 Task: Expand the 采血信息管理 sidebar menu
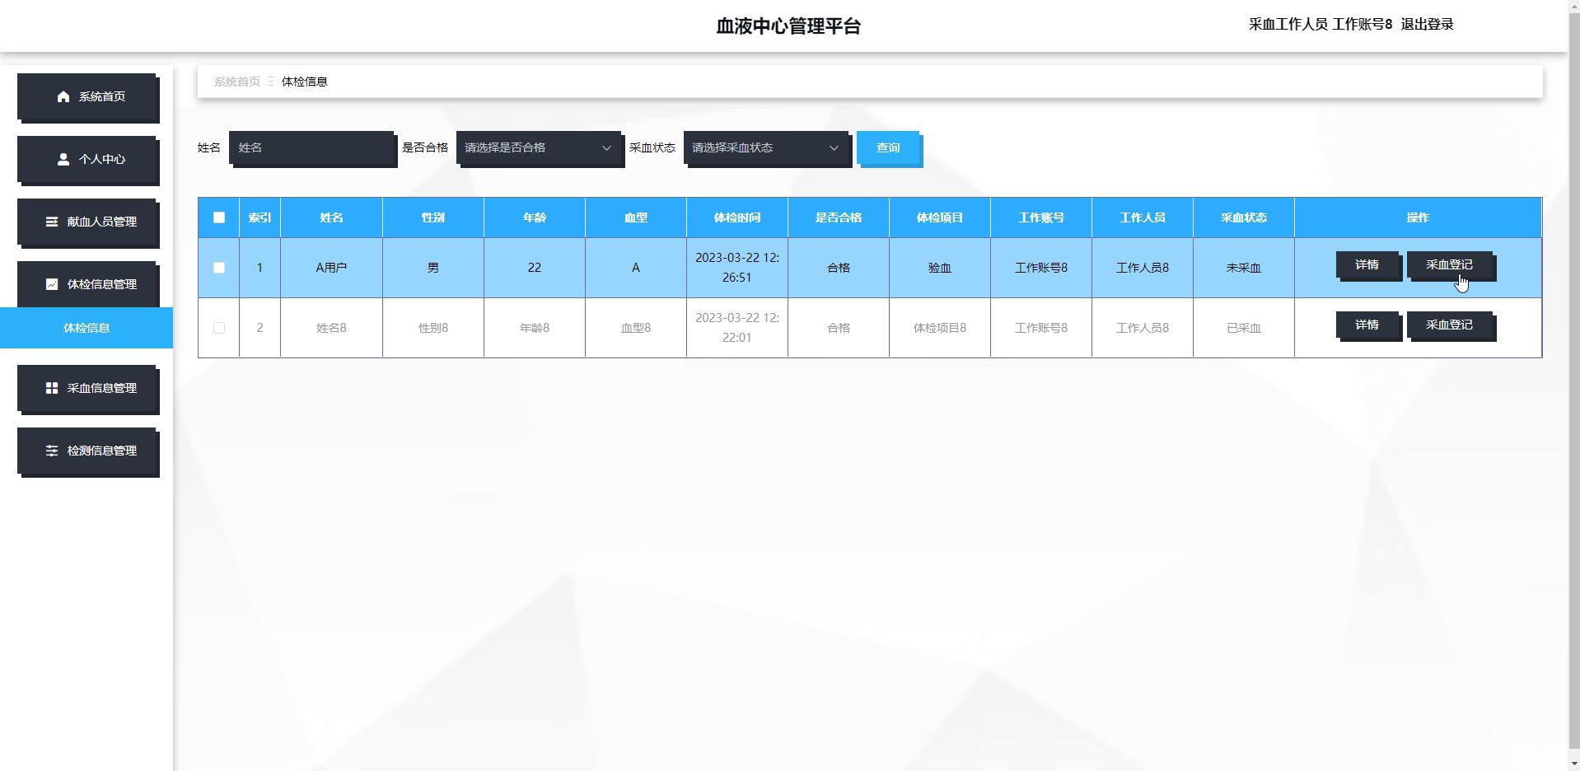pyautogui.click(x=86, y=388)
